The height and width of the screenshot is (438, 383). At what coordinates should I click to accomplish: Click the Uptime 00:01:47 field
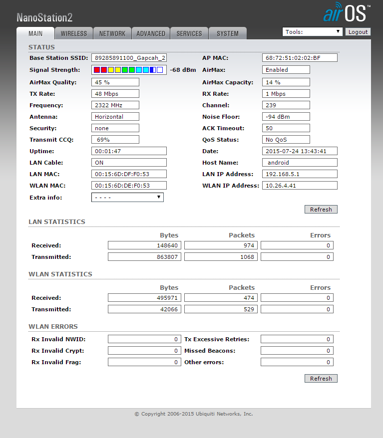coord(129,151)
